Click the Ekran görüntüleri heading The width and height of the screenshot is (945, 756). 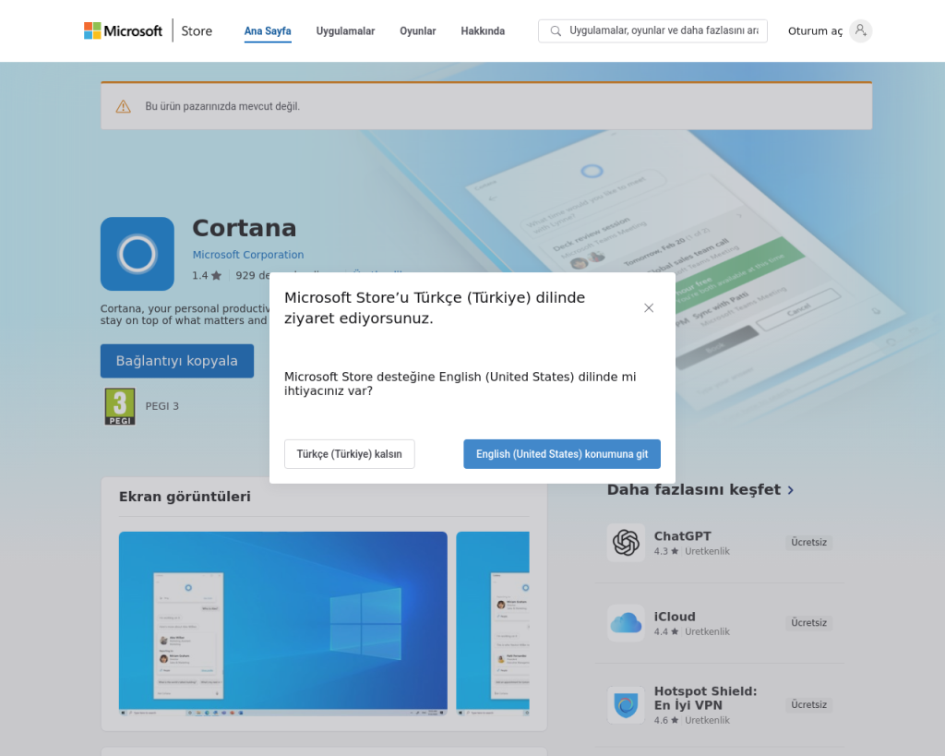coord(185,497)
